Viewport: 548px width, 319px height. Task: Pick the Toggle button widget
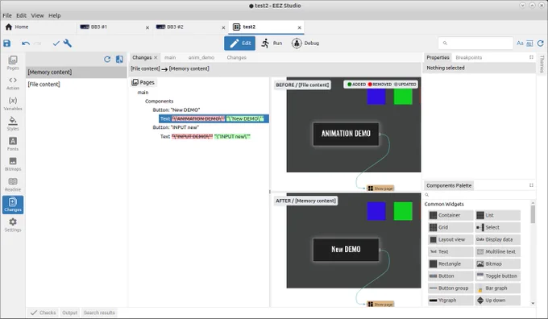498,276
